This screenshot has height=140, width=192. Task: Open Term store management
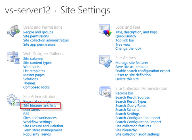click(43, 130)
